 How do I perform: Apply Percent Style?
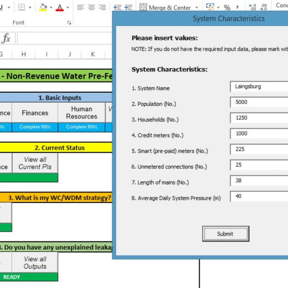click(227, 8)
